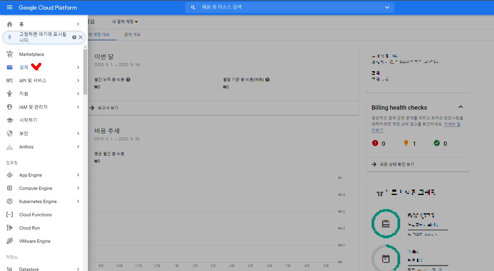Click the sidebar scrollbar thumb
494x271 pixels.
click(x=85, y=72)
